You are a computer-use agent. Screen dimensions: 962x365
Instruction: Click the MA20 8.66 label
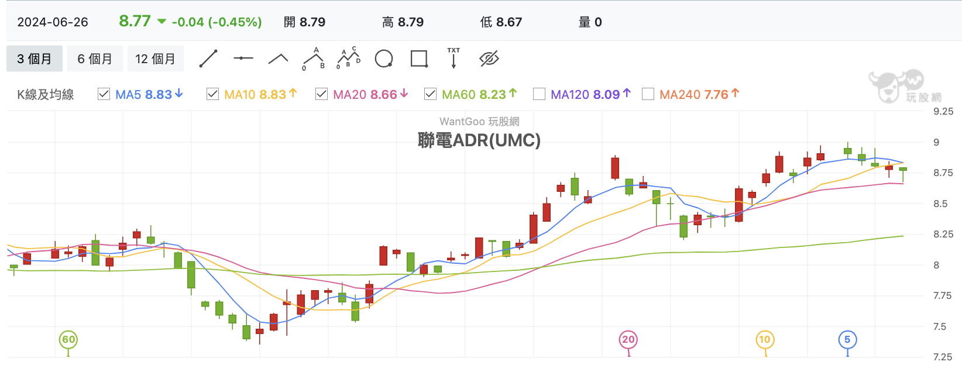[371, 94]
